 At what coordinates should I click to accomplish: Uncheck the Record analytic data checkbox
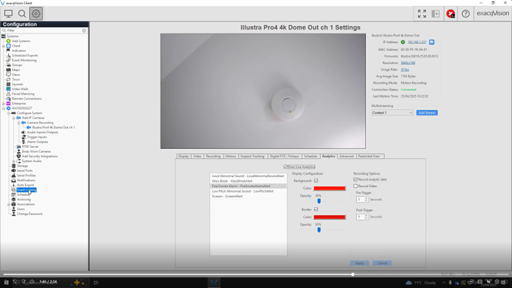click(x=356, y=179)
